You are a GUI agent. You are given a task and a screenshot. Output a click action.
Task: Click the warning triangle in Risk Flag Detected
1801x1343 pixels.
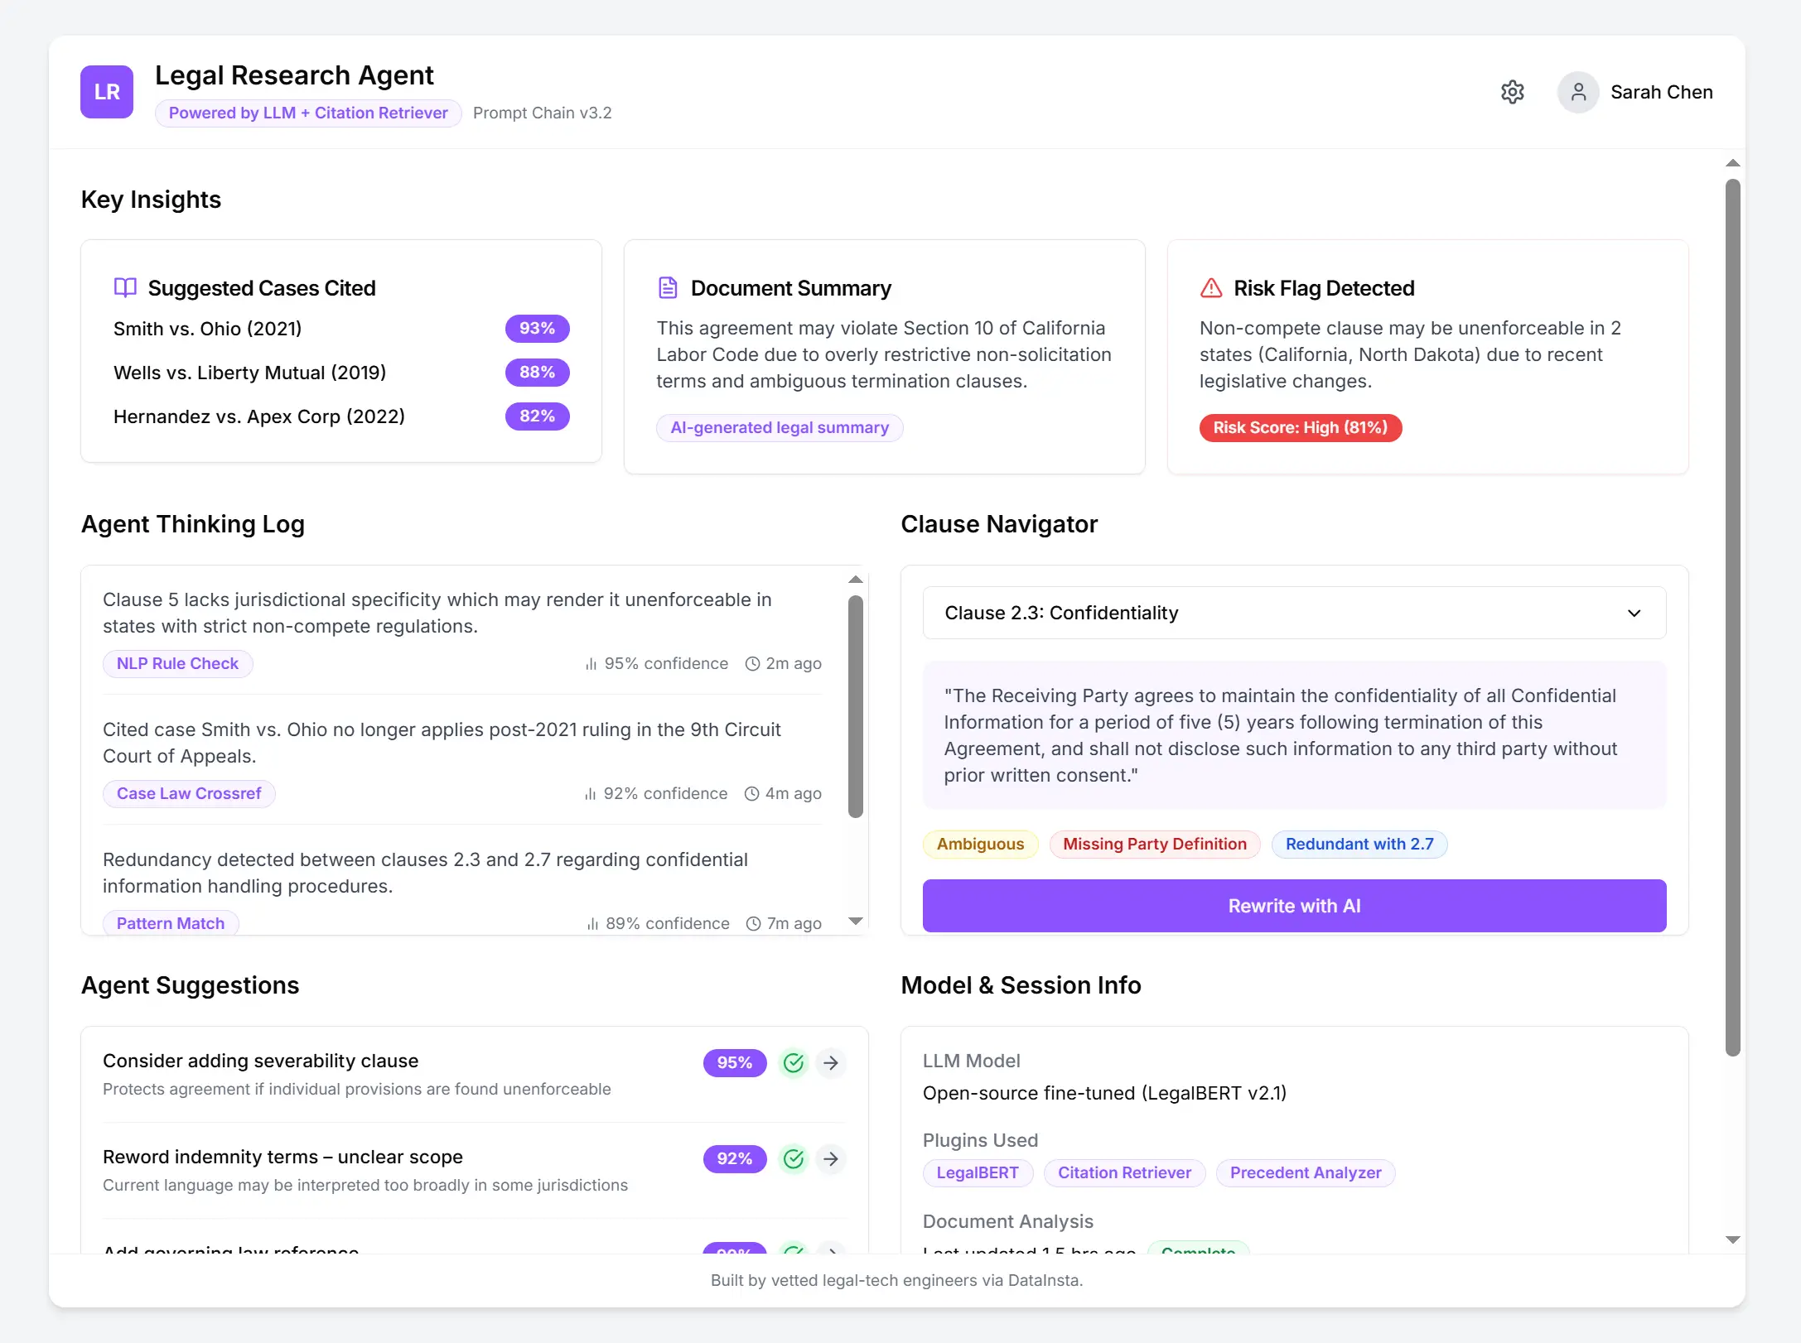click(1210, 287)
